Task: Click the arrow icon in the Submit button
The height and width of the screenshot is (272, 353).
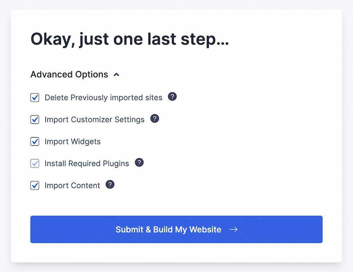Action: pyautogui.click(x=234, y=229)
